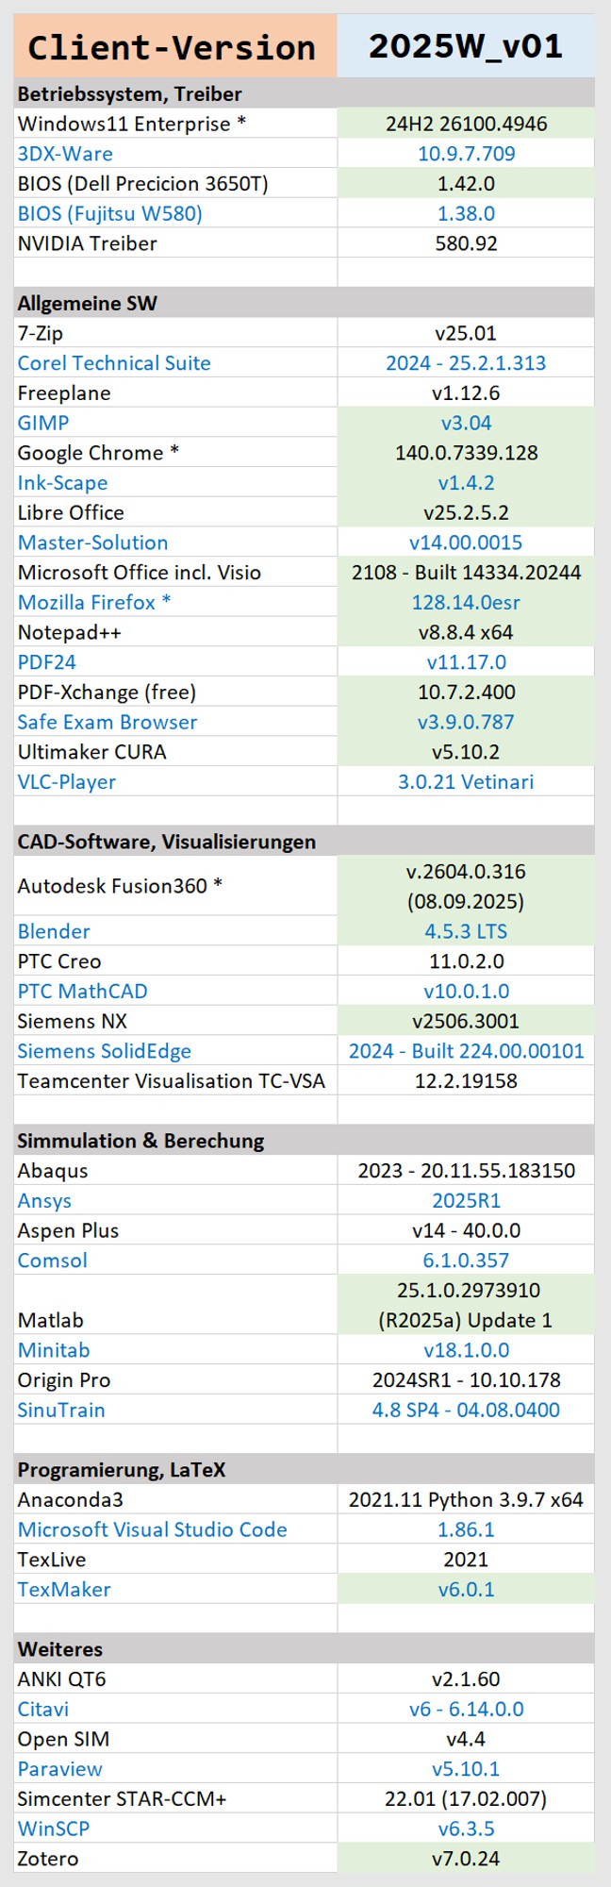Open the BIOS (Fujitsu W580) entry
The image size is (611, 1887).
(x=109, y=213)
